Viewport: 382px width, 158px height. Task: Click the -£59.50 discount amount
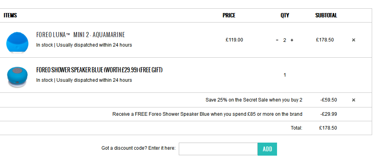pos(329,100)
